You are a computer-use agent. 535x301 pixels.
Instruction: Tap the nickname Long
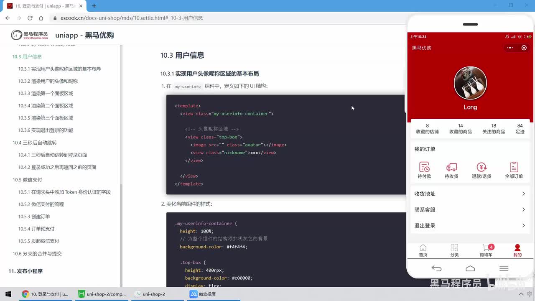click(x=470, y=107)
